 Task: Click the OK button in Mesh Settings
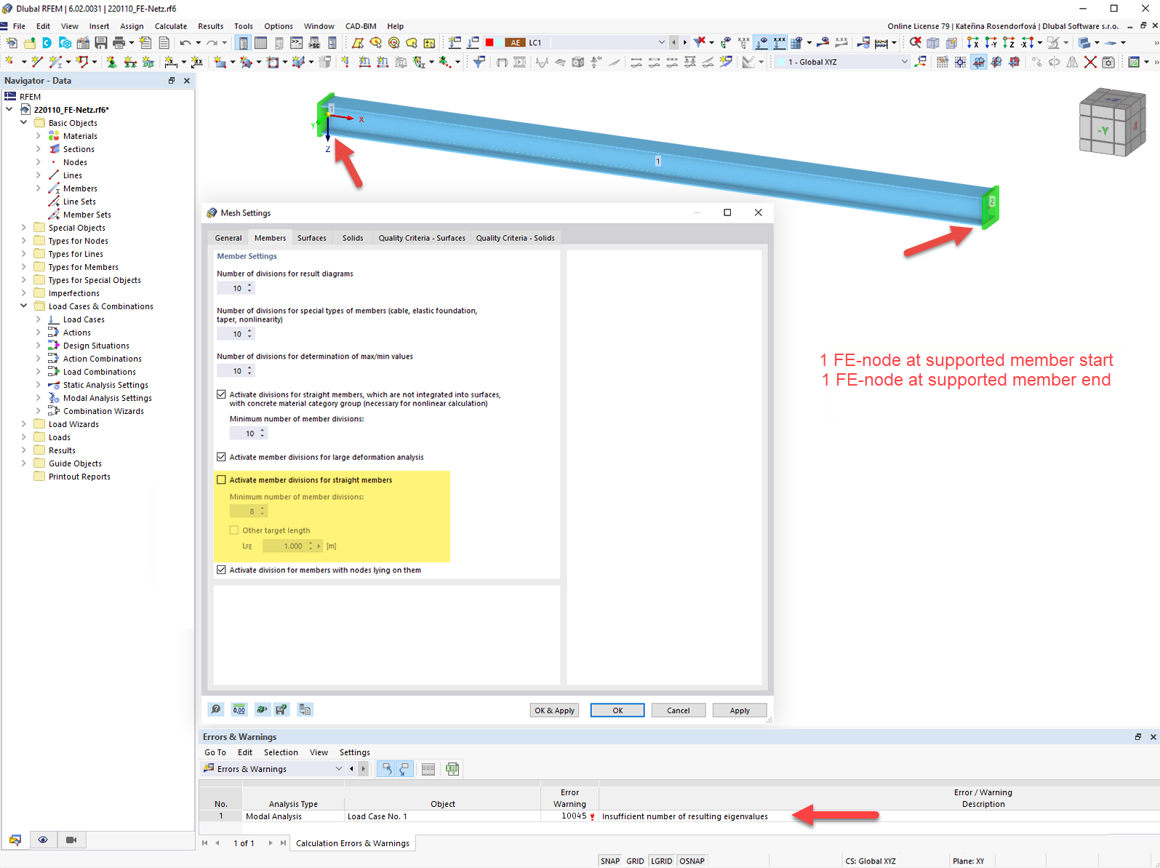(x=617, y=711)
